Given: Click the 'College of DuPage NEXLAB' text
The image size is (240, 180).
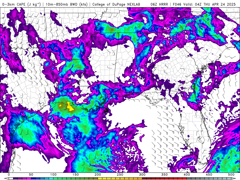Looking at the screenshot, I should click(116, 4).
